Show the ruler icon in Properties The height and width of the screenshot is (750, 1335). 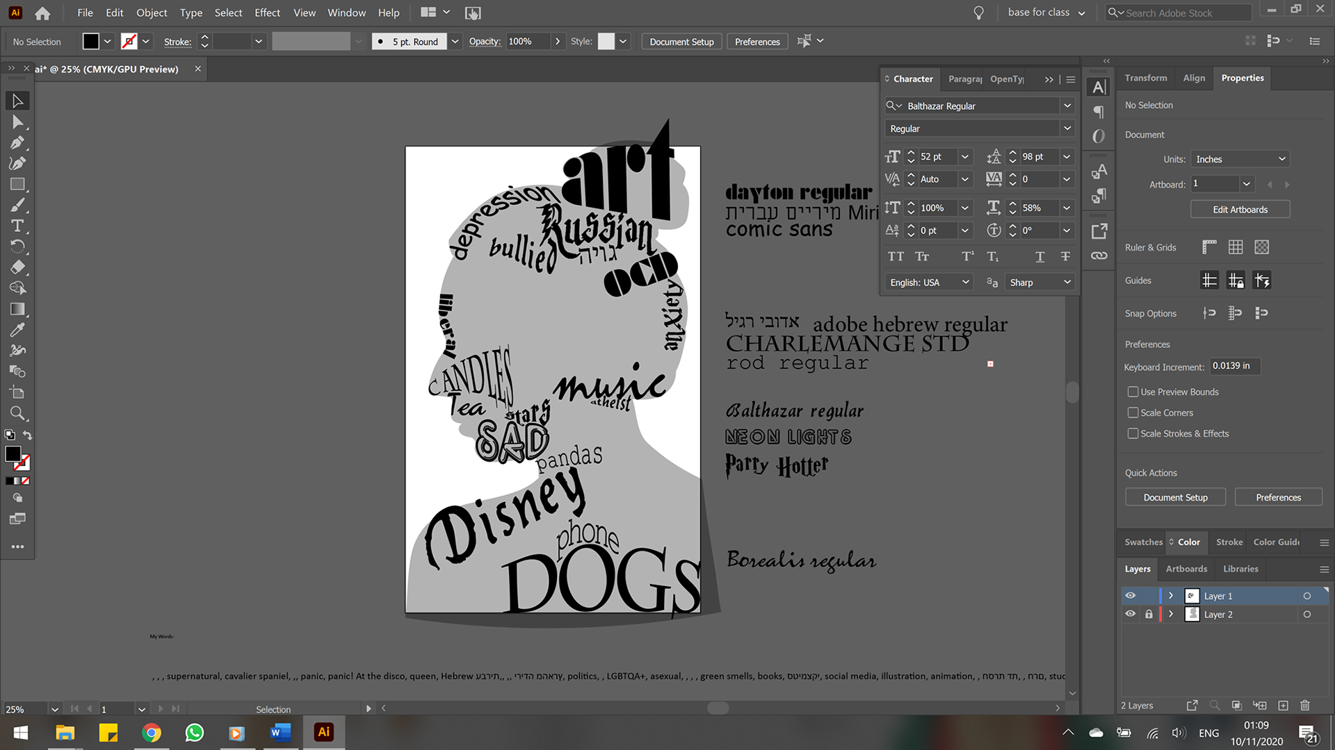click(1209, 247)
